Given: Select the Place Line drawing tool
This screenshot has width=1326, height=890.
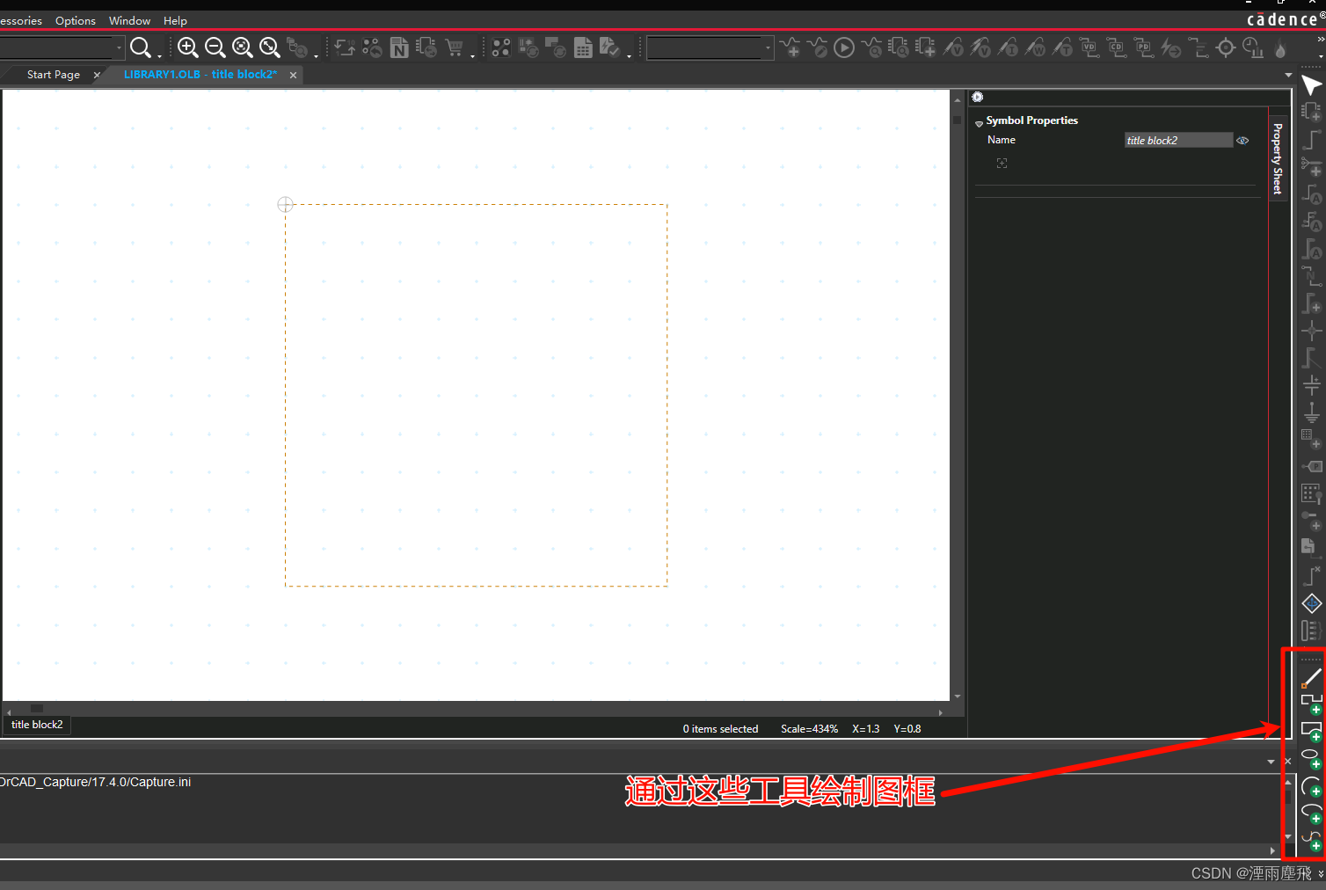Looking at the screenshot, I should tap(1311, 677).
